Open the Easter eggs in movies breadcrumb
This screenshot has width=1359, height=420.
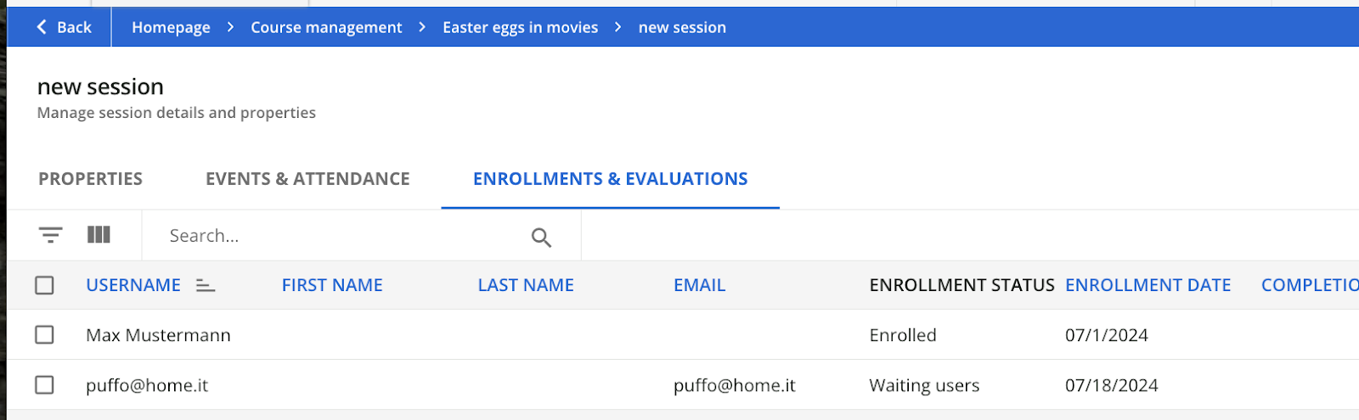(x=520, y=27)
